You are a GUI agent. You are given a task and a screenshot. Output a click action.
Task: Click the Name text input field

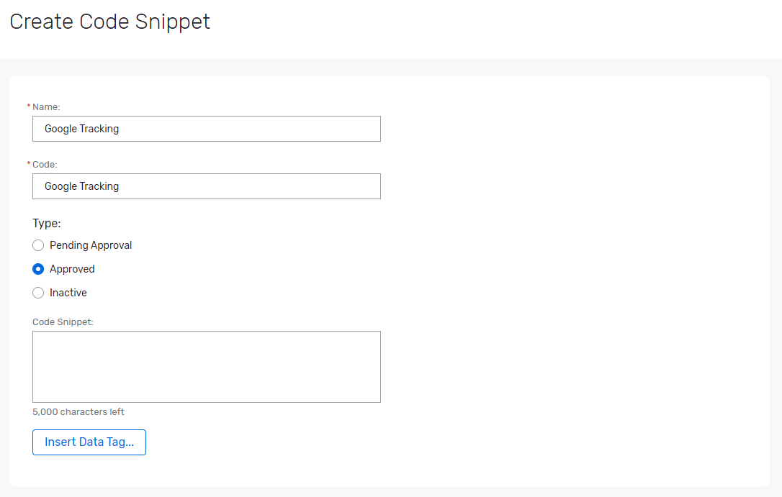207,129
